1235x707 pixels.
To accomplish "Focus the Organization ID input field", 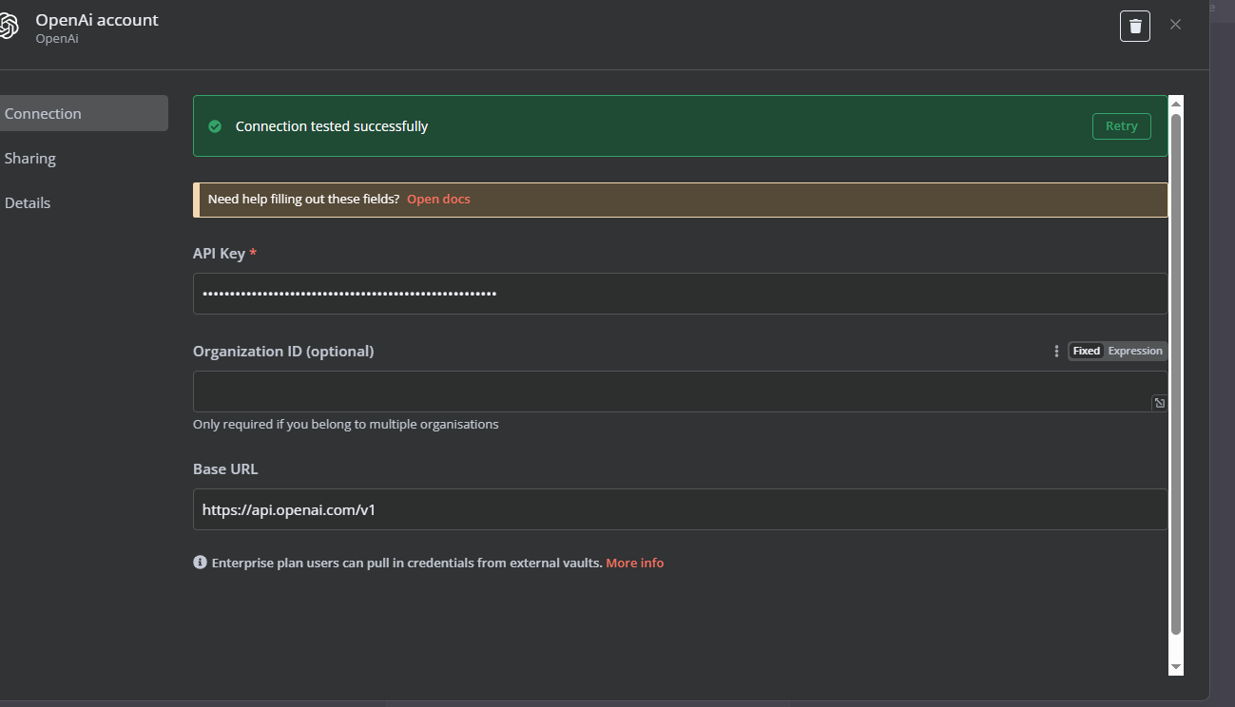I will coord(680,392).
